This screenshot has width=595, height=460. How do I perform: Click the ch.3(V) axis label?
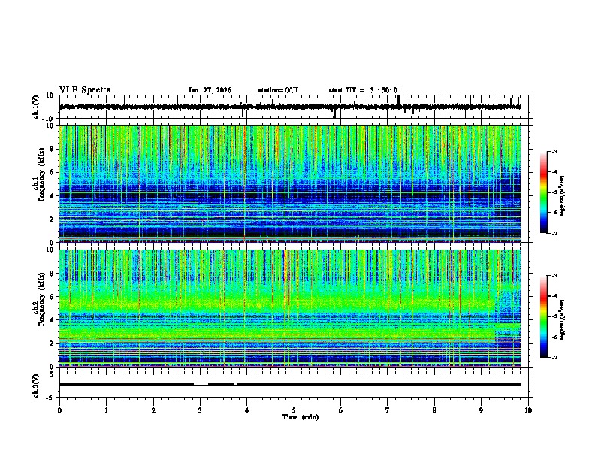coord(36,386)
